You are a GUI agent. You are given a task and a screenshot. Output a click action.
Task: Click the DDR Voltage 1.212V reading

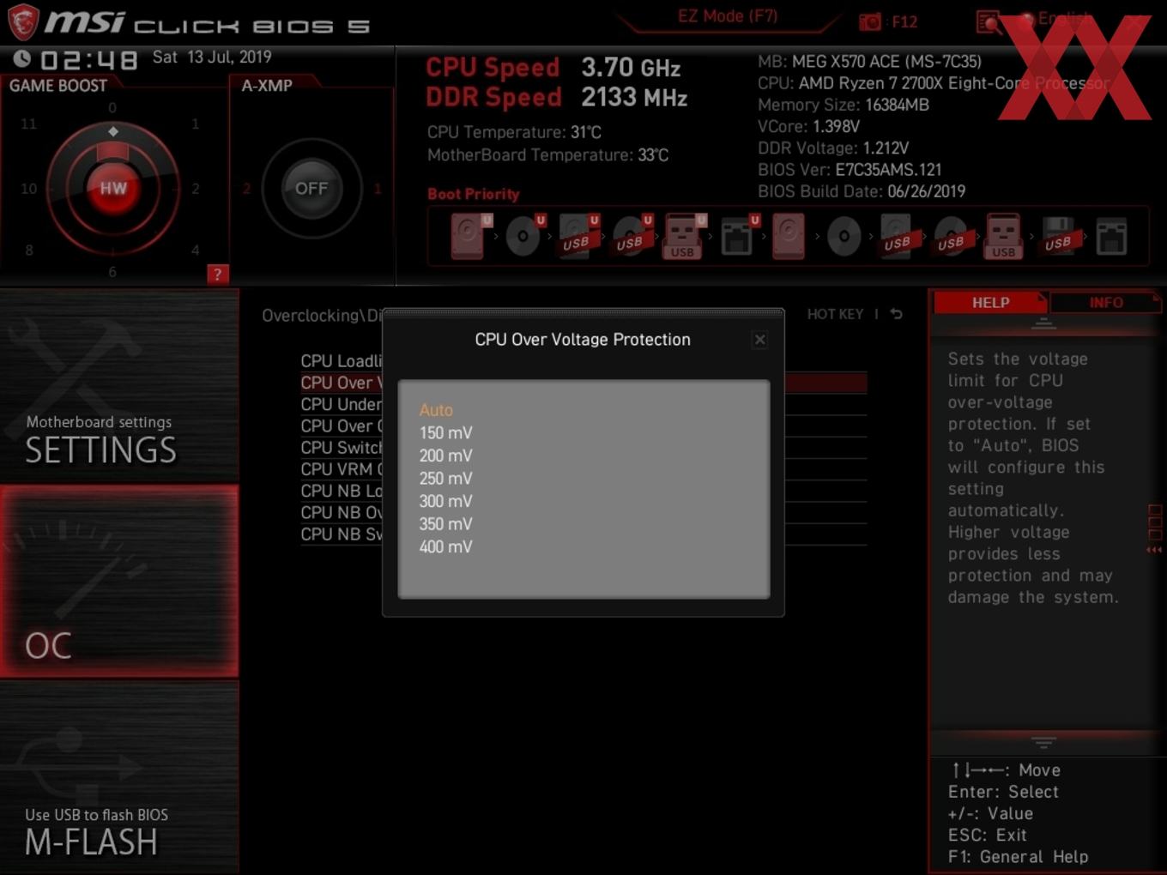[x=833, y=148]
